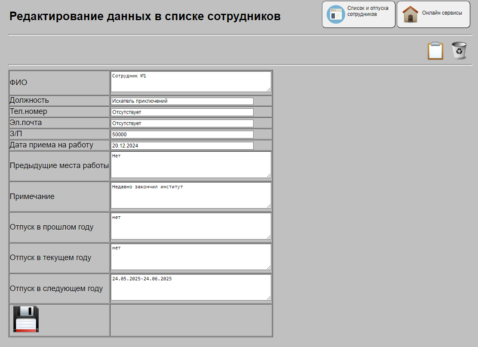
Task: Click the З/П salary field showing 50000
Action: (182, 134)
